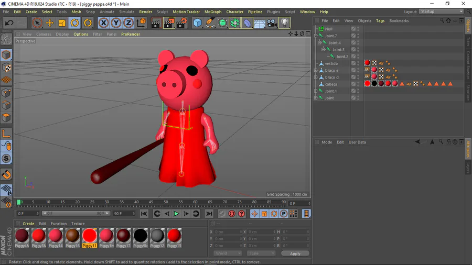This screenshot has width=472, height=265.
Task: Expand the braço e object
Action: tap(316, 70)
